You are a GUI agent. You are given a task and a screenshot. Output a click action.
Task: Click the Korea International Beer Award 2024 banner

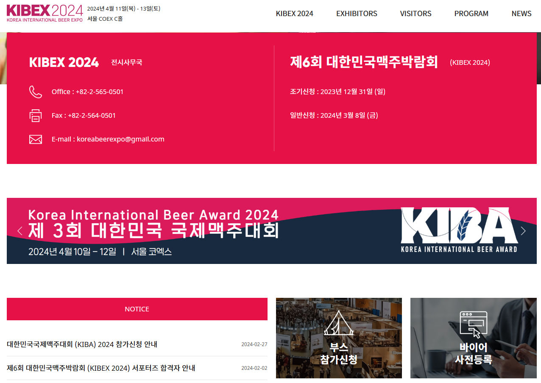pyautogui.click(x=272, y=231)
